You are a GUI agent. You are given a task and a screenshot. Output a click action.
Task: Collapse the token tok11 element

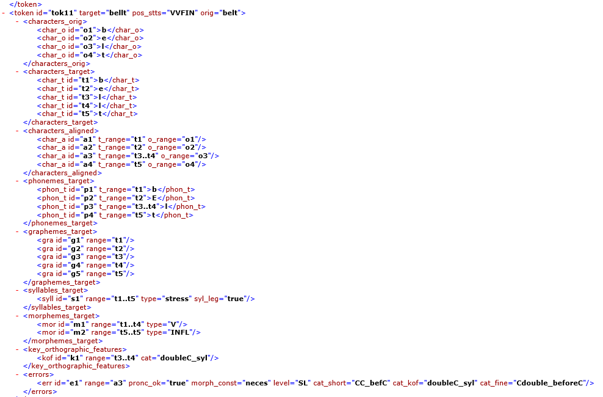[x=4, y=13]
